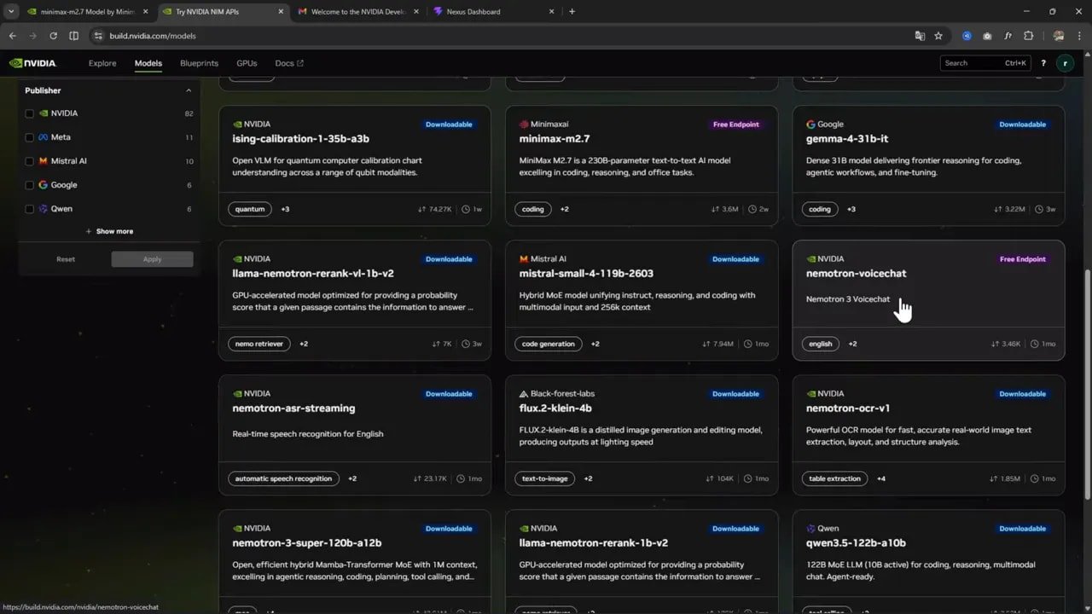This screenshot has width=1092, height=614.
Task: Check the Google publisher checkbox
Action: 30,185
